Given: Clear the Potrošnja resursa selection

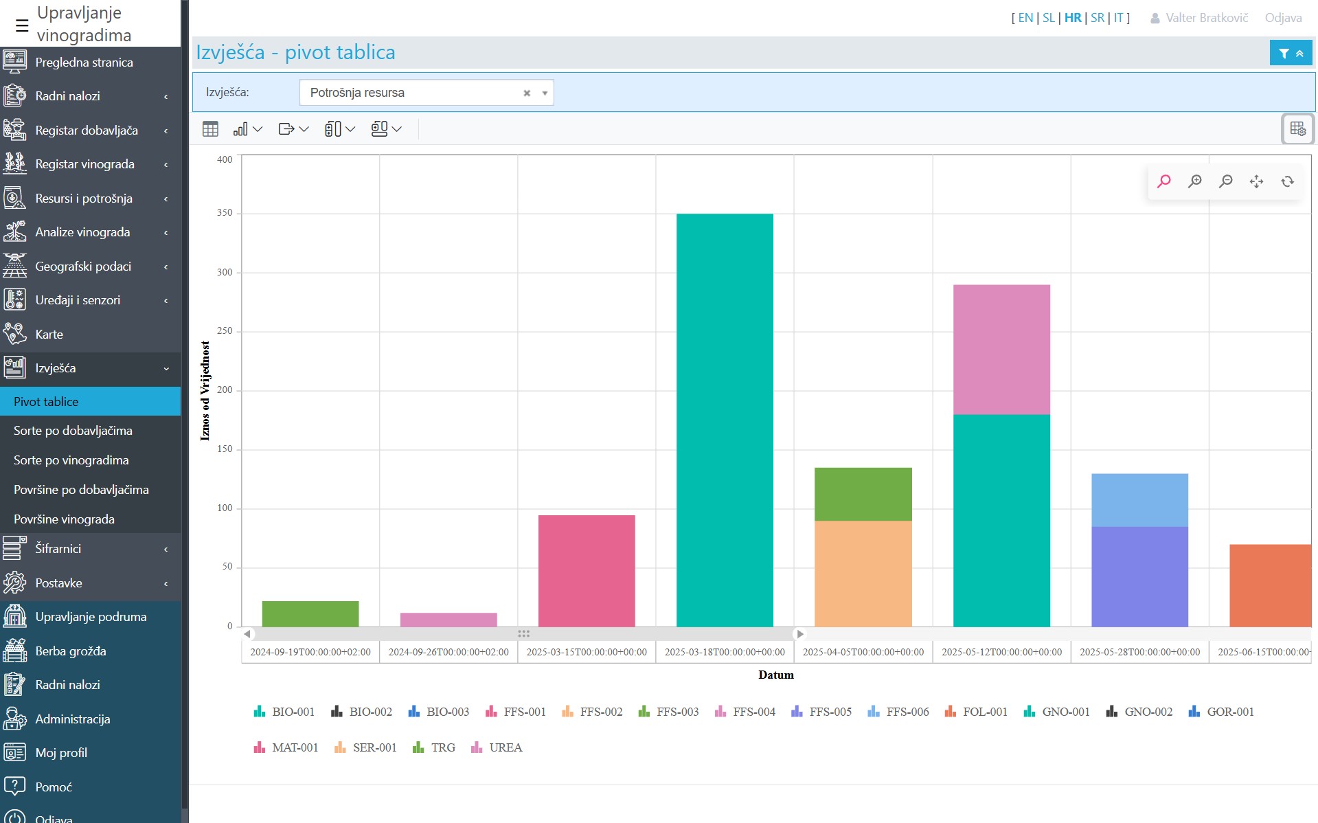Looking at the screenshot, I should 527,93.
